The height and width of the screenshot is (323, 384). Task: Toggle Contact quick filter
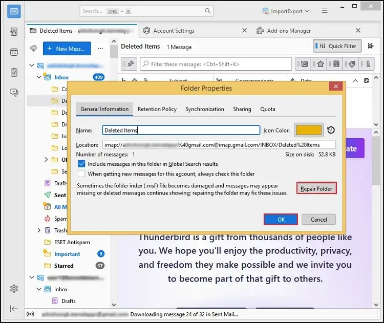(x=335, y=64)
